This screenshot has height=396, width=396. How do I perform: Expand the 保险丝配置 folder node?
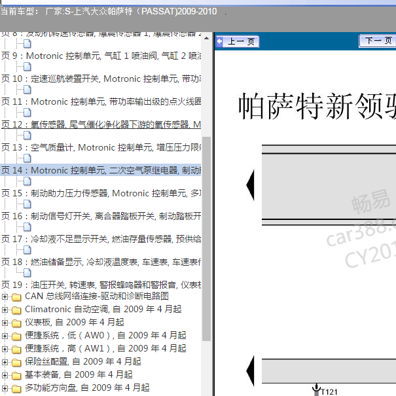tap(5, 363)
